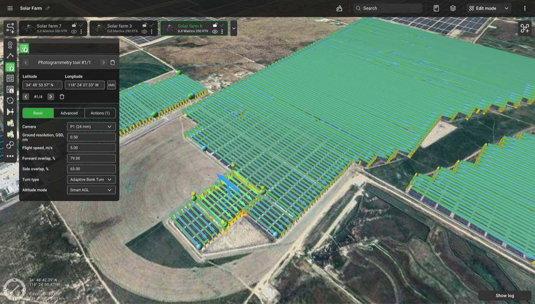This screenshot has width=535, height=304.
Task: Open the Edit mode dropdown
Action: pos(489,9)
